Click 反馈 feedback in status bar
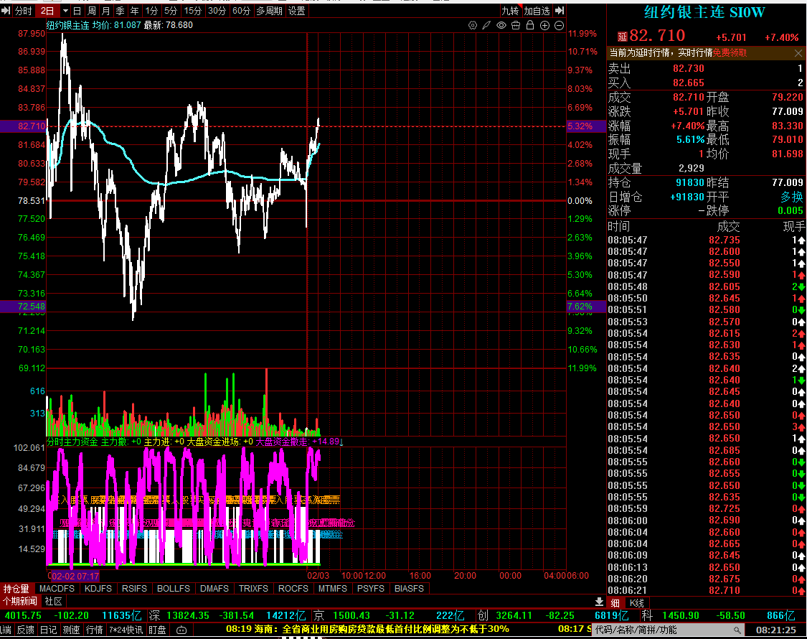 [x=26, y=630]
